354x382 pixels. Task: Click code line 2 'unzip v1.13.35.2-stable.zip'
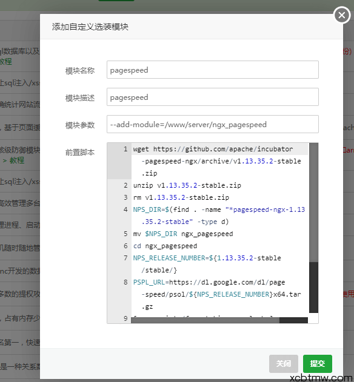click(x=187, y=185)
